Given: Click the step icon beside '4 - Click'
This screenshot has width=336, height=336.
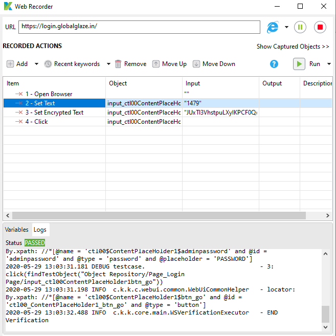Looking at the screenshot, I should coord(19,122).
